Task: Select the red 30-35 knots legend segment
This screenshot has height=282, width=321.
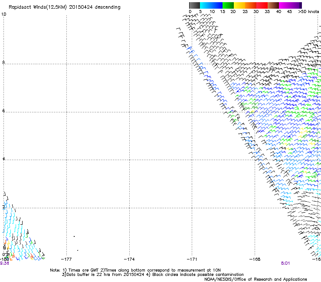Action: pos(262,5)
